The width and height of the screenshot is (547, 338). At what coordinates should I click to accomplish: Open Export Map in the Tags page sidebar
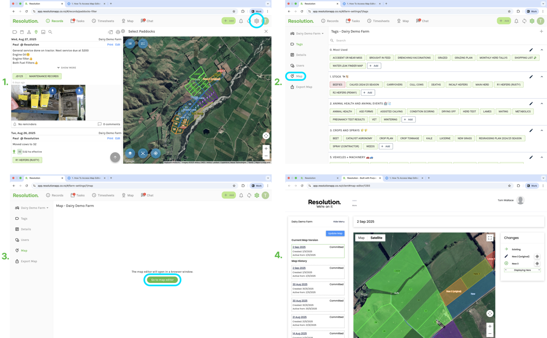pos(301,87)
